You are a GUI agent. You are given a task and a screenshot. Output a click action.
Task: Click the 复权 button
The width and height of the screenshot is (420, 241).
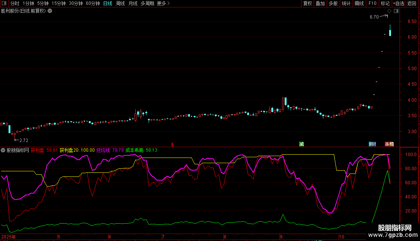tap(308, 3)
